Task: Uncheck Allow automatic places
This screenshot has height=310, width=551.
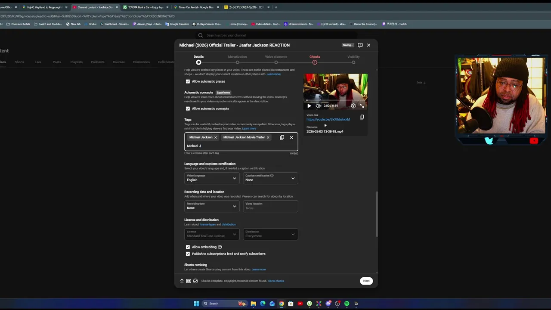Action: point(188,81)
